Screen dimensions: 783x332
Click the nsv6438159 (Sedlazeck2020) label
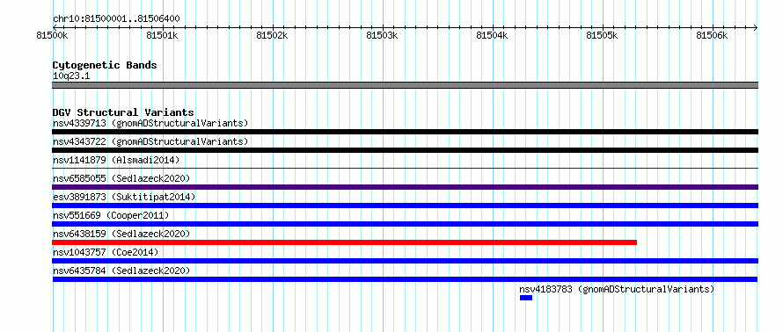(121, 234)
